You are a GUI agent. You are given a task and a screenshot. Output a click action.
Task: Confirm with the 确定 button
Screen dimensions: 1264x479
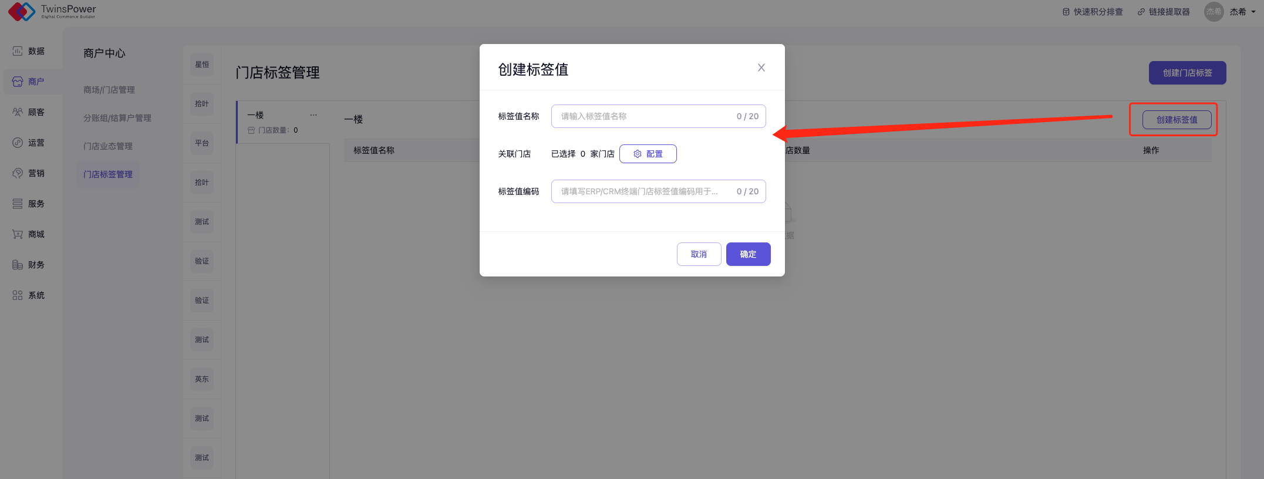pyautogui.click(x=748, y=254)
